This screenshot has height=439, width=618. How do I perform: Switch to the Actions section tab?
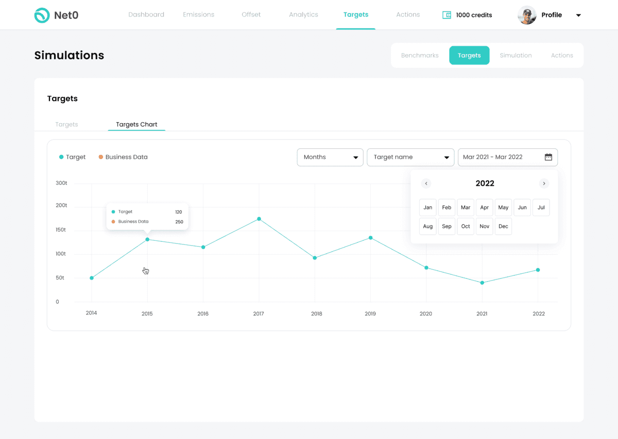click(x=562, y=56)
